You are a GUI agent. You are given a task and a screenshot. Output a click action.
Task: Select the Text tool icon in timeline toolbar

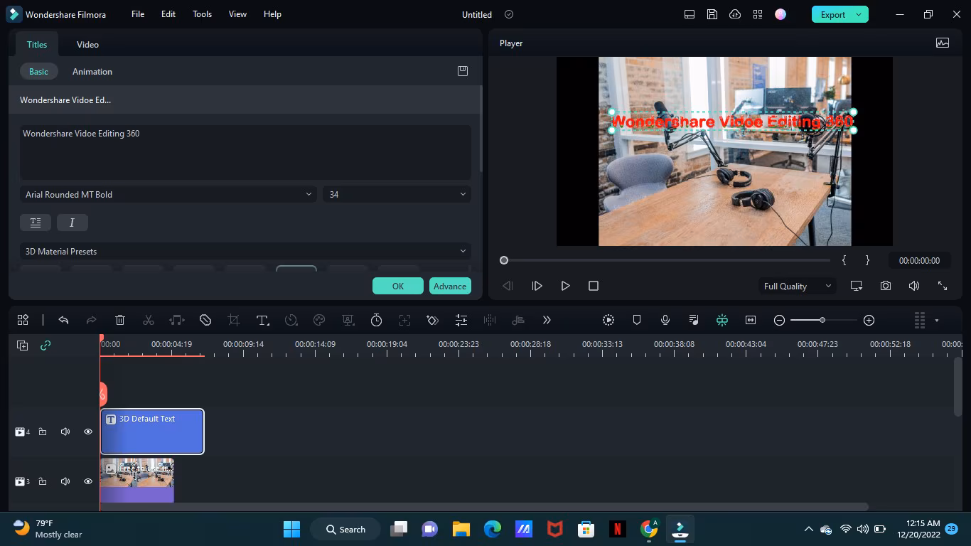[x=262, y=320]
